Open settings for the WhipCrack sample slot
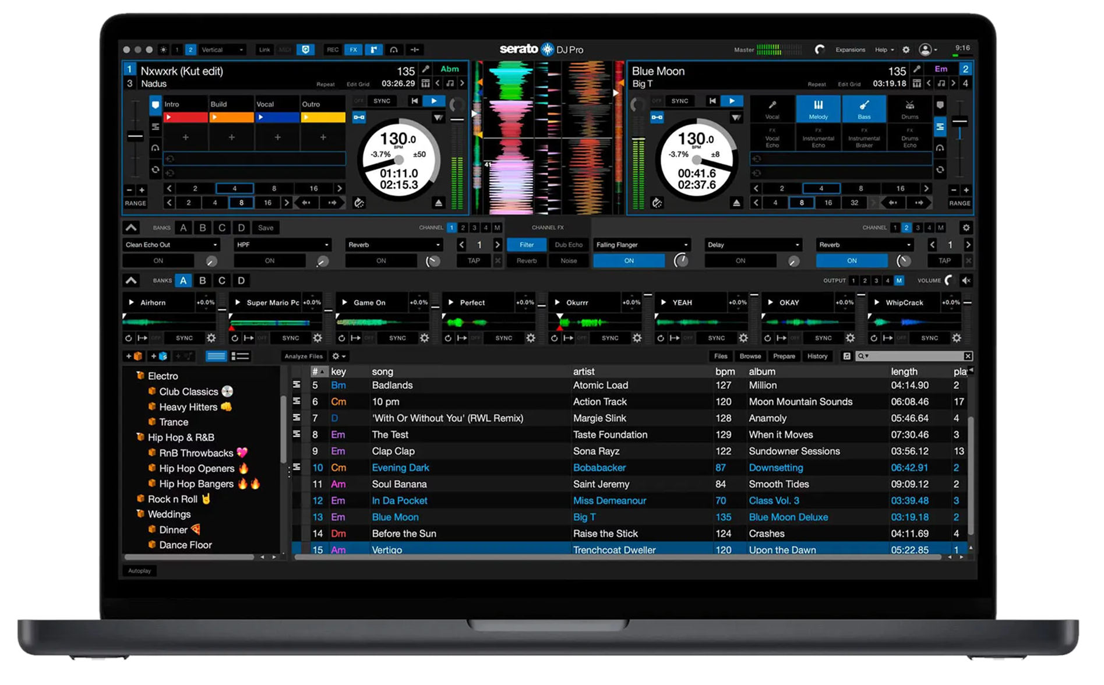 tap(957, 338)
